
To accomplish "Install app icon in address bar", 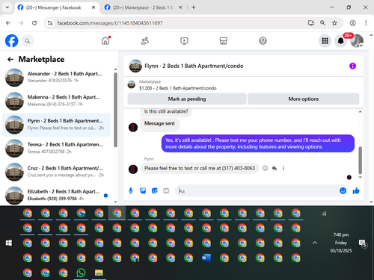I will tap(311, 23).
